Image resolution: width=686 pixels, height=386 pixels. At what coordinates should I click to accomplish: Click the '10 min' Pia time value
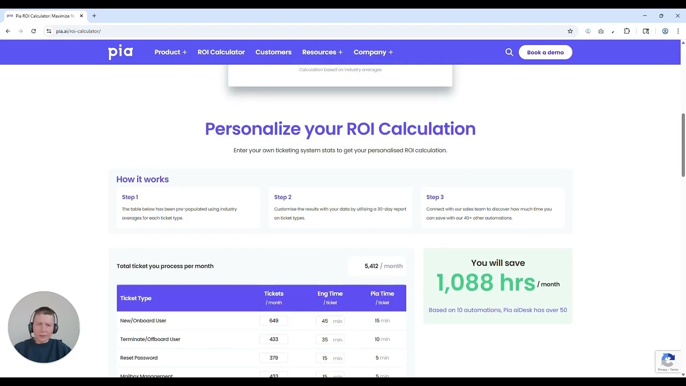pyautogui.click(x=382, y=339)
